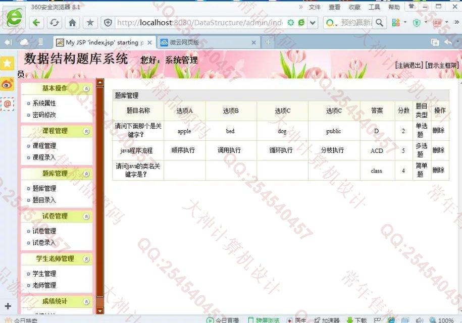
Task: Click the 显示主框架 link
Action: [442, 66]
